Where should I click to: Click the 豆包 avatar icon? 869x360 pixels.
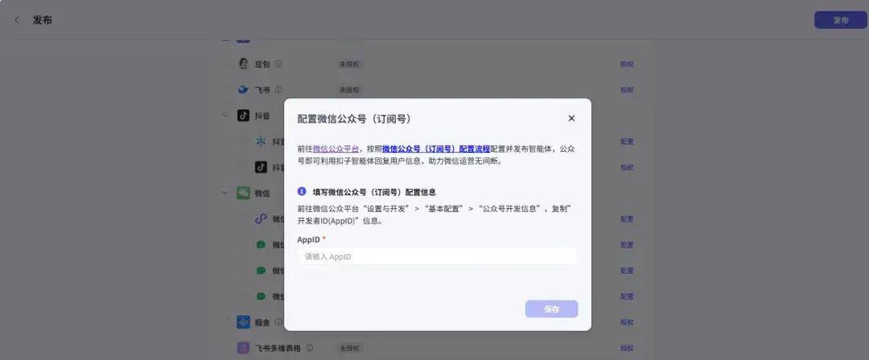coord(243,63)
